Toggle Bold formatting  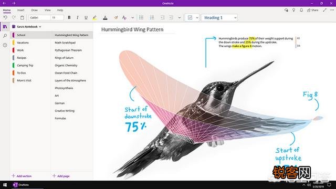point(69,17)
